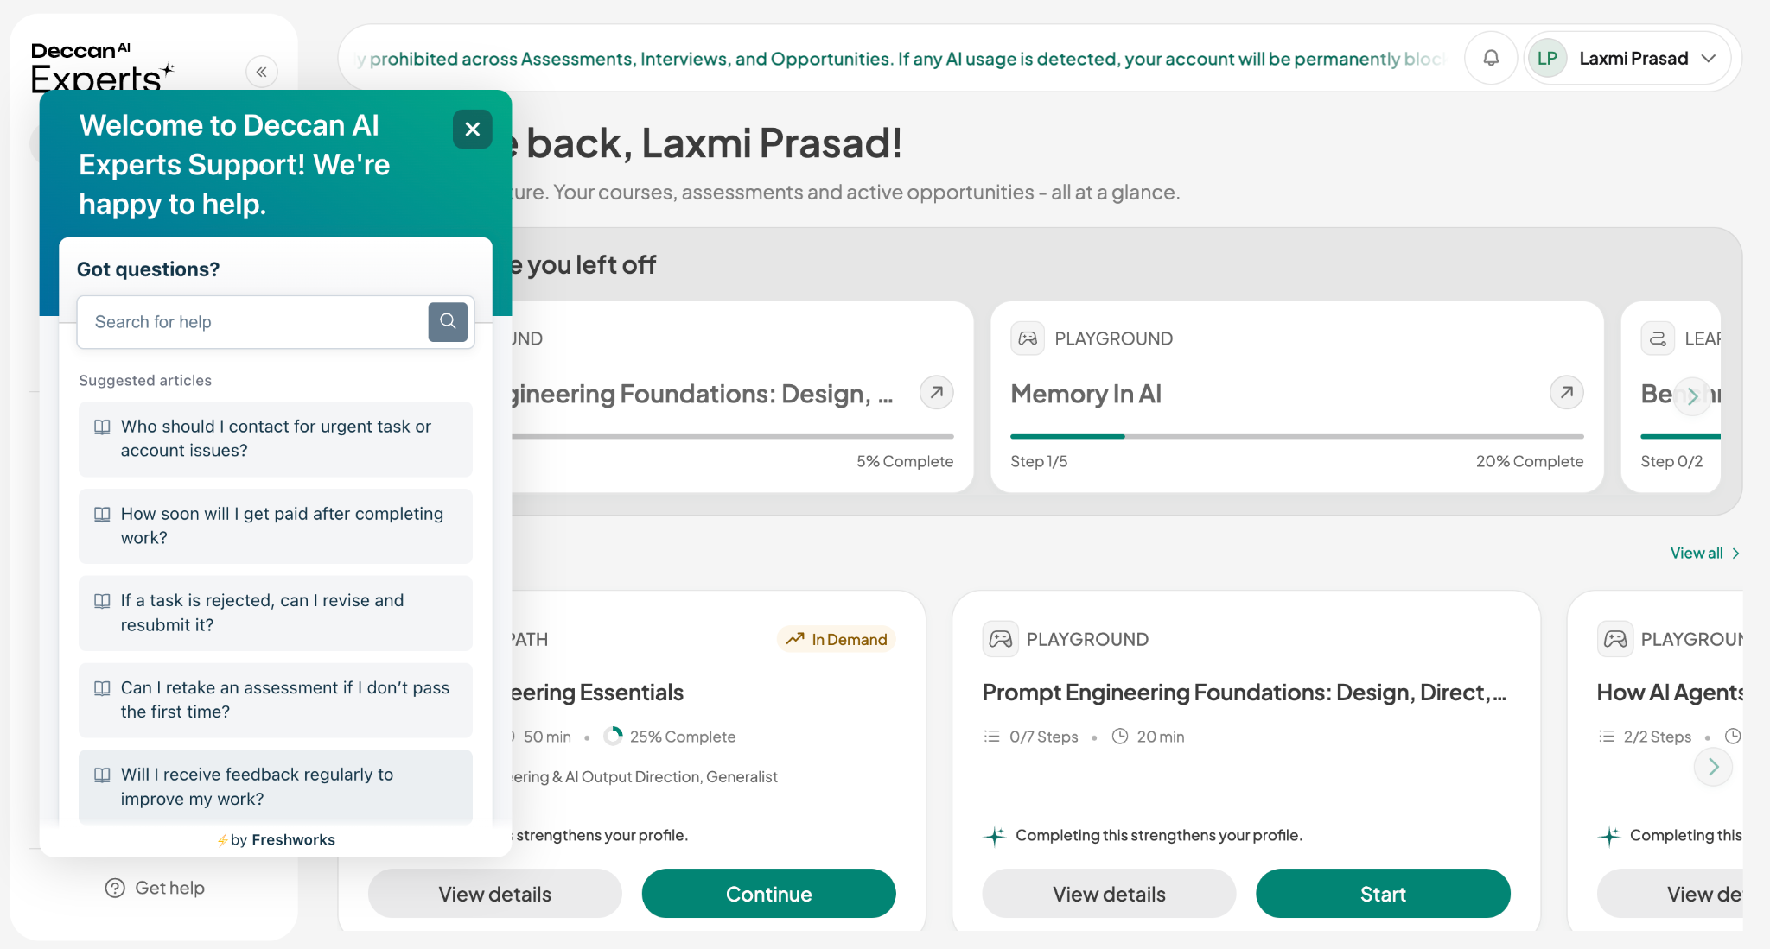Viewport: 1770px width, 949px height.
Task: Open article about retaking an assessment
Action: [x=276, y=700]
